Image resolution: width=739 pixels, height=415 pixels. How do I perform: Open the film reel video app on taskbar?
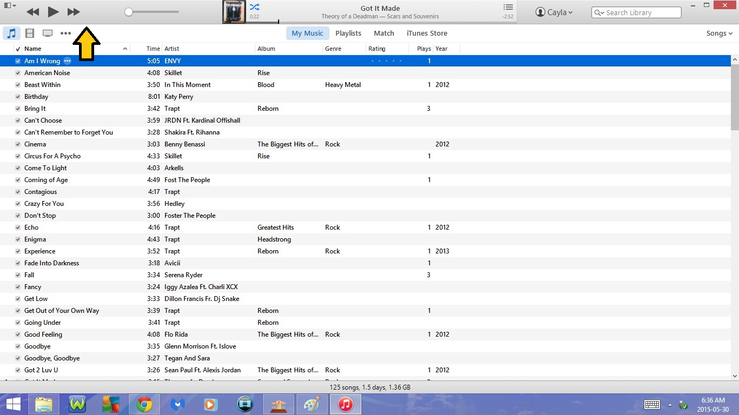coord(245,404)
